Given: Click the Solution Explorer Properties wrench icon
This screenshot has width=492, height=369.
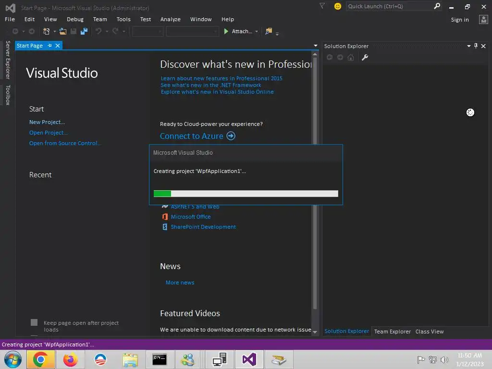Looking at the screenshot, I should (365, 58).
